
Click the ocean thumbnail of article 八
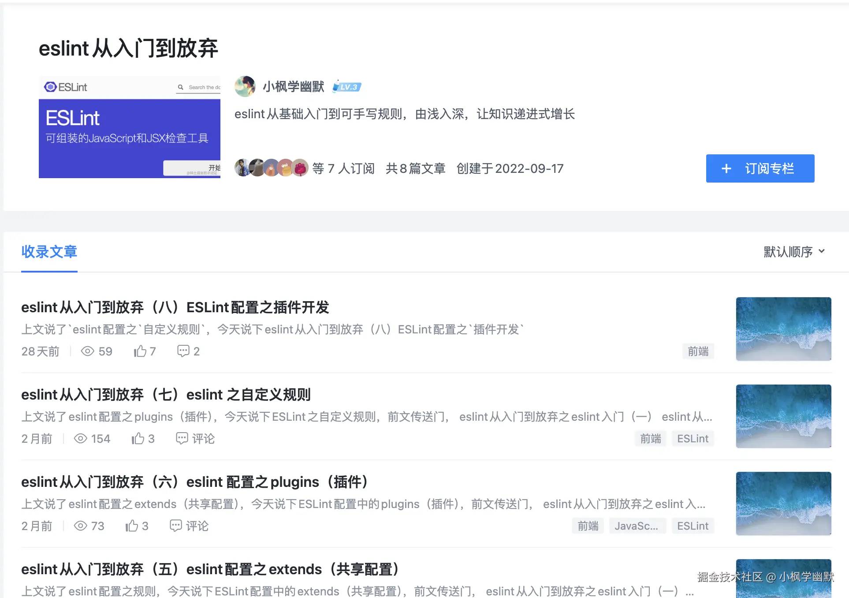pyautogui.click(x=783, y=329)
